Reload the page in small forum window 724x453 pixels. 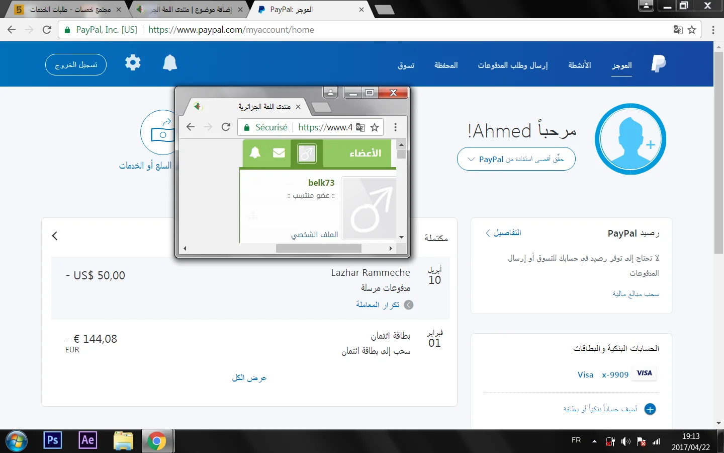tap(226, 127)
